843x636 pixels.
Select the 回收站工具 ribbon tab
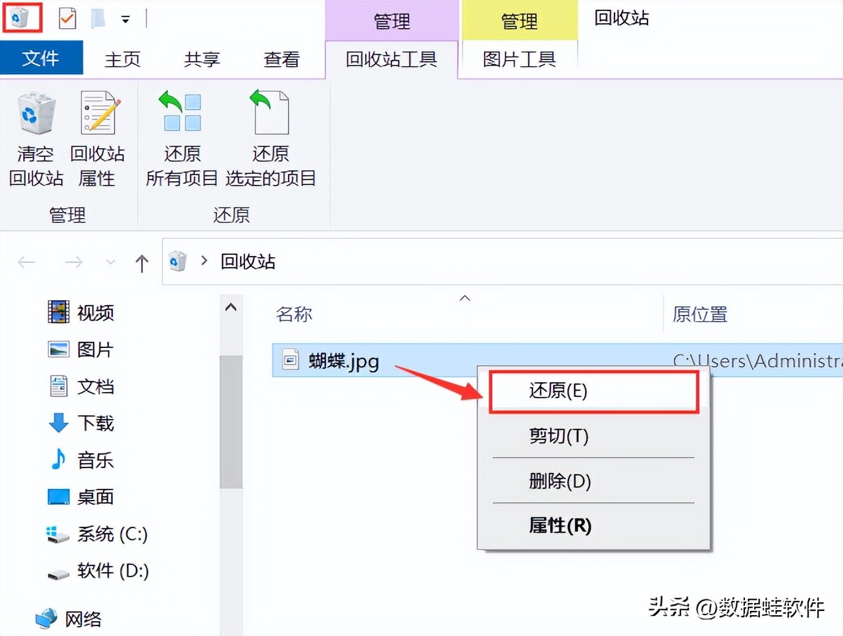click(x=391, y=59)
